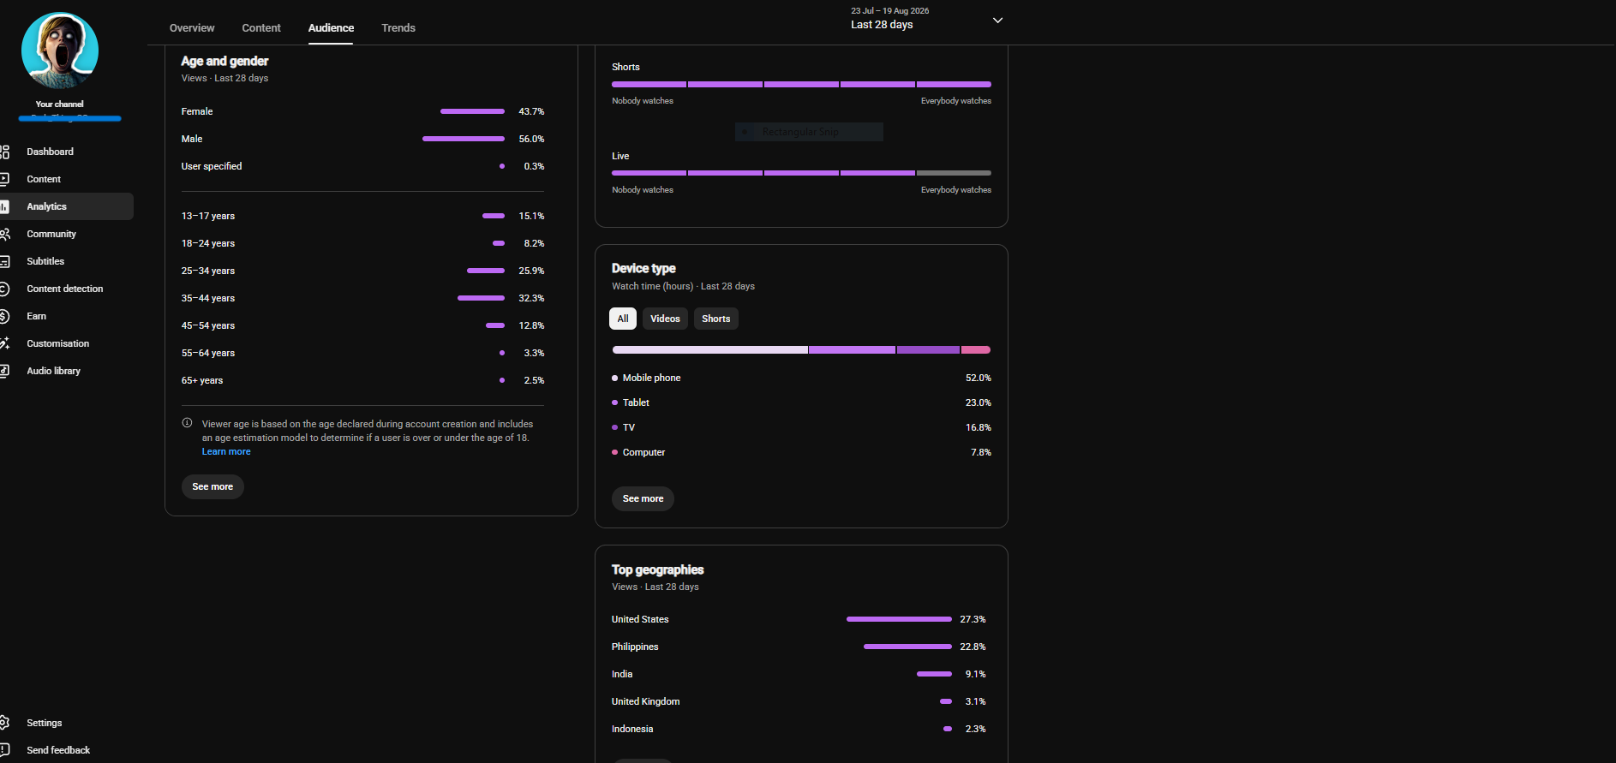Select the All device filter chip

tap(623, 319)
